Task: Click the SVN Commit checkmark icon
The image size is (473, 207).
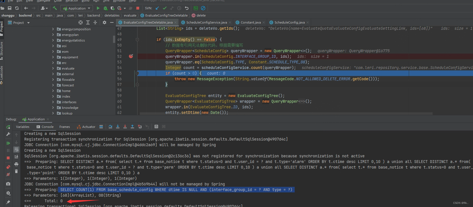Action: (x=165, y=8)
